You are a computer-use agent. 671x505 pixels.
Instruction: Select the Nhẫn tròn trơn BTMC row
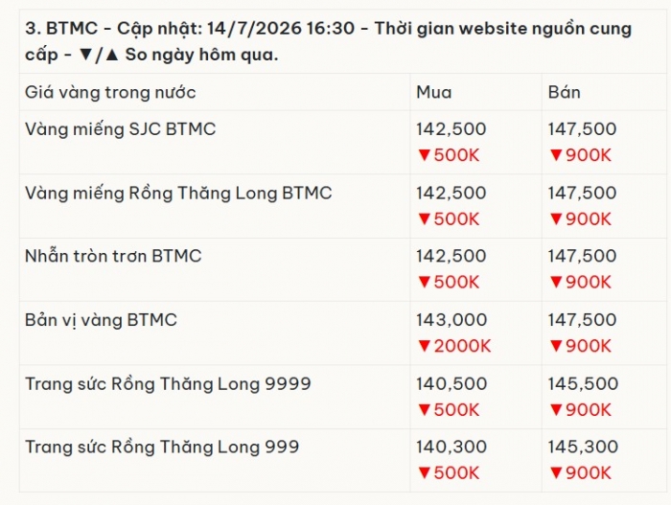point(343,269)
